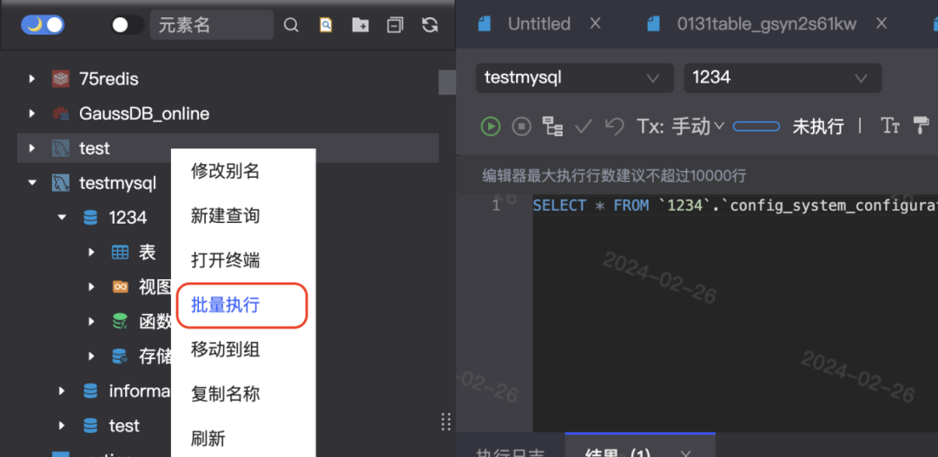The image size is (938, 457).
Task: Select 移动到组 in context menu
Action: [225, 349]
